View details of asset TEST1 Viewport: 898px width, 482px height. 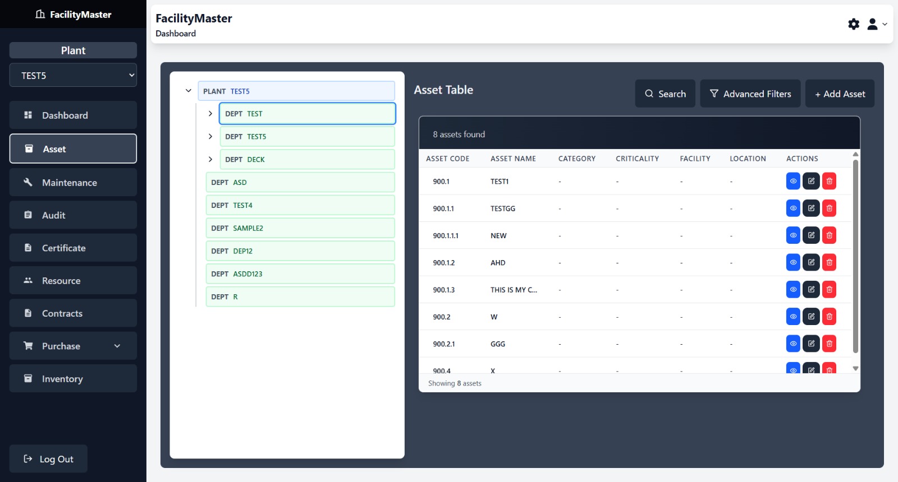[x=792, y=181]
